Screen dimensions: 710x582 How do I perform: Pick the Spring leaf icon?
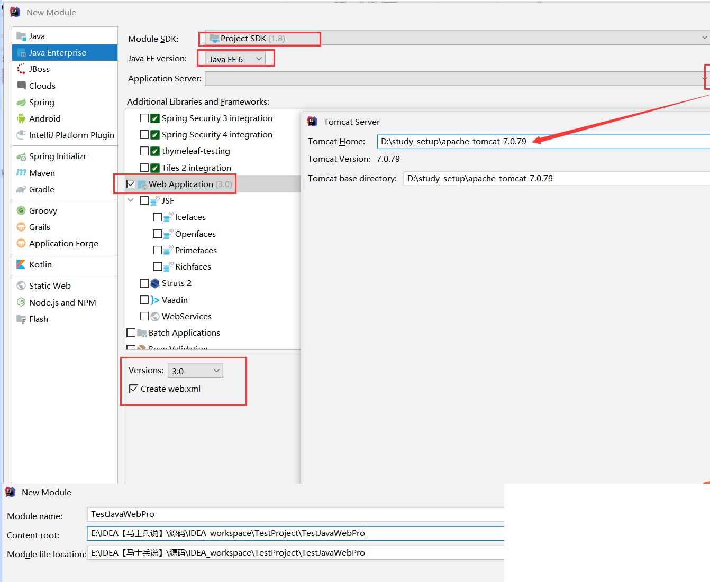coord(21,102)
